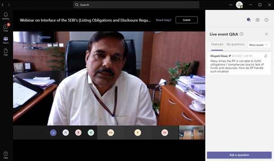This screenshot has height=161, width=274.
Task: Select the JS participant avatar
Action: pyautogui.click(x=66, y=133)
